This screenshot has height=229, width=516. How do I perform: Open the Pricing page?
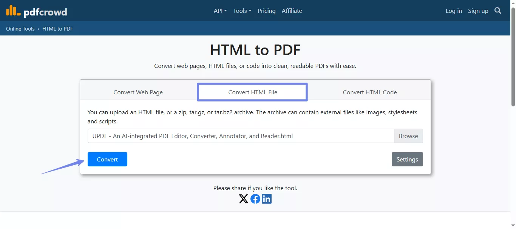click(x=266, y=11)
